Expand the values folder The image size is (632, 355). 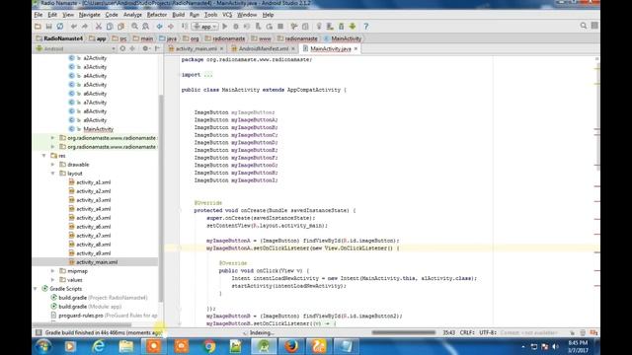click(52, 280)
